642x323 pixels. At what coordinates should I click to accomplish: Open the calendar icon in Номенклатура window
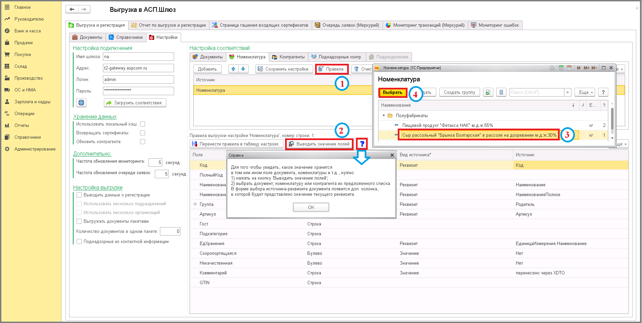pyautogui.click(x=569, y=68)
